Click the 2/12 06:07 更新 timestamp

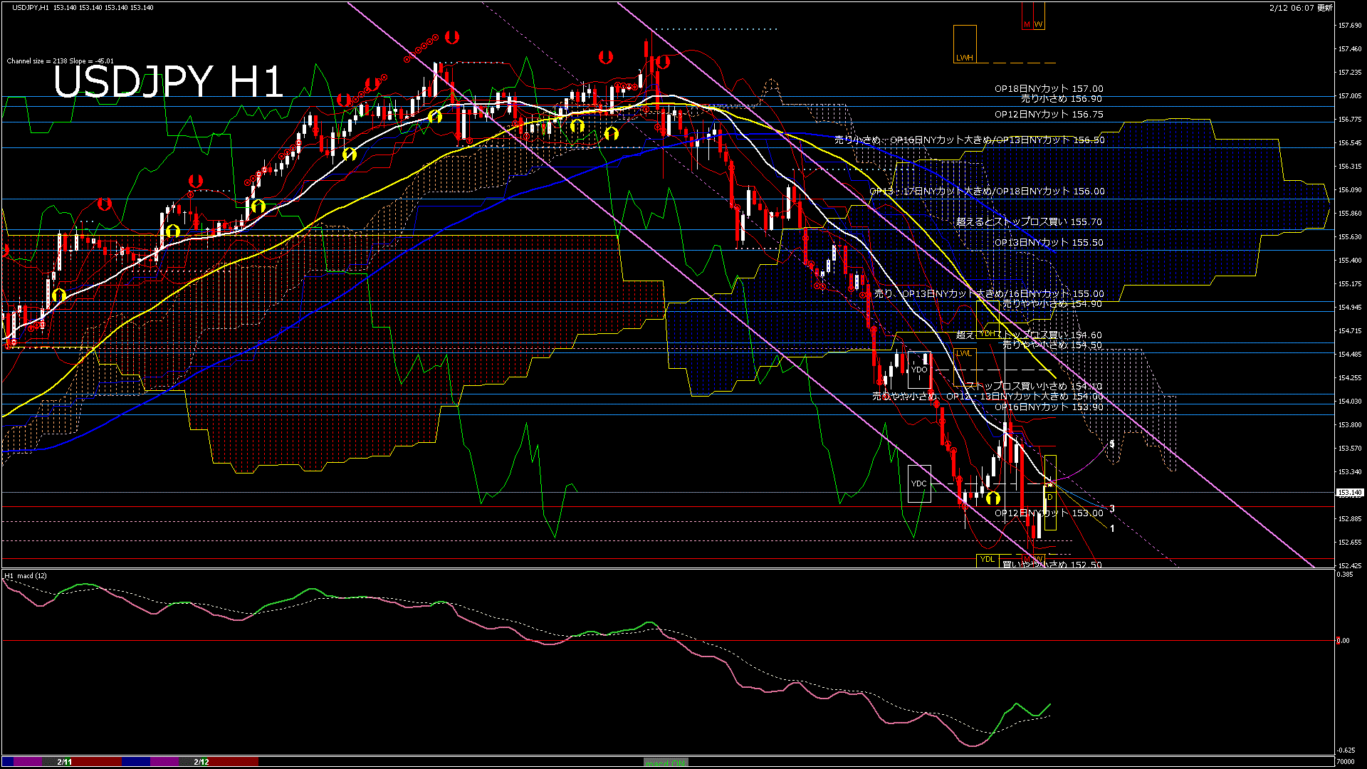point(1300,8)
